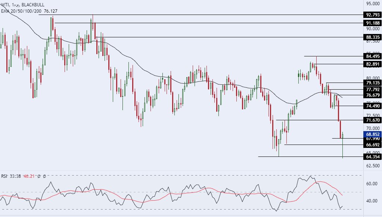The width and height of the screenshot is (382, 217).
Task: Click the RSI axis 40.00 tick
Action: point(372,201)
